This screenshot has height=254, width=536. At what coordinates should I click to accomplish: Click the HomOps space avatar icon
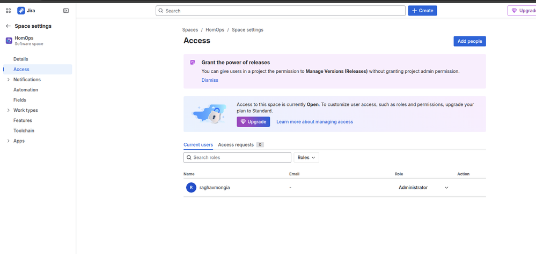[9, 41]
